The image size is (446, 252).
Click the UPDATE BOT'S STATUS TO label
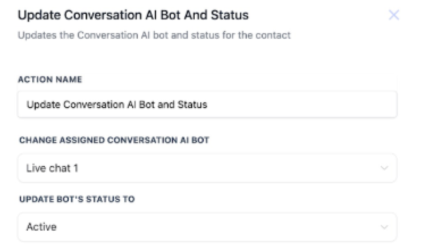click(x=77, y=200)
